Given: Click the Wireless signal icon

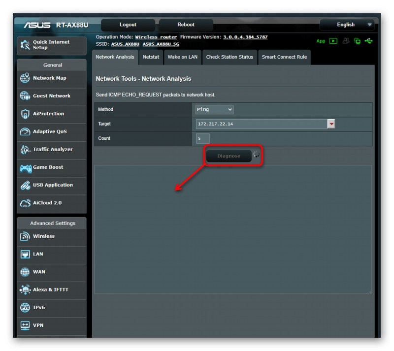Looking at the screenshot, I should [25, 236].
